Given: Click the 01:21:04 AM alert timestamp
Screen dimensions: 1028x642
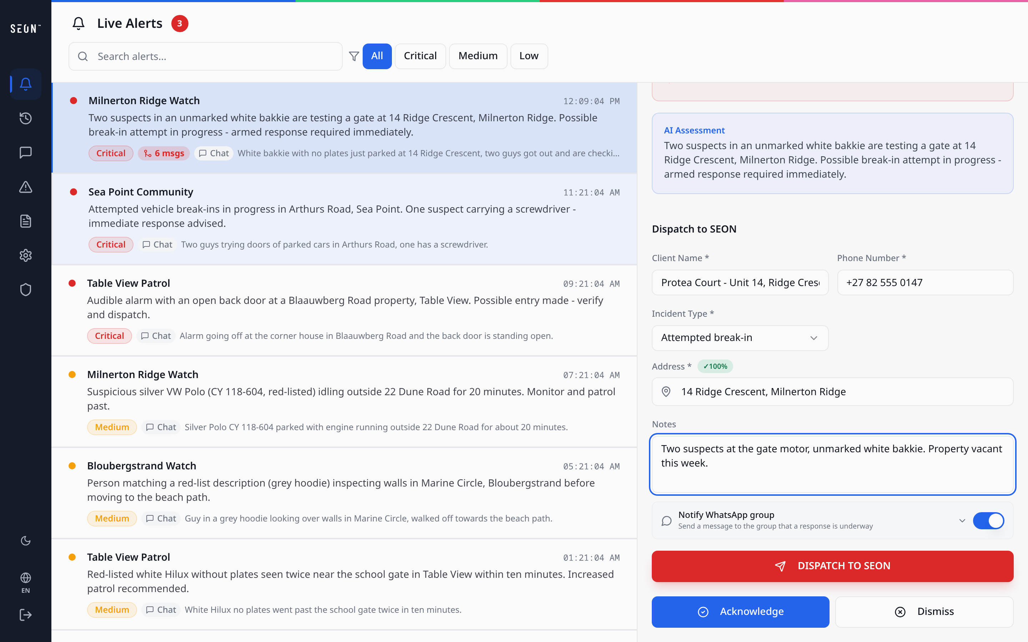Looking at the screenshot, I should point(591,557).
